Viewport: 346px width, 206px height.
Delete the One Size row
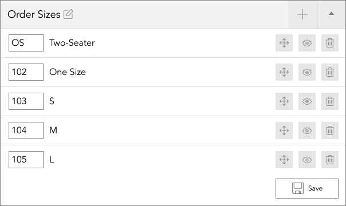(329, 72)
